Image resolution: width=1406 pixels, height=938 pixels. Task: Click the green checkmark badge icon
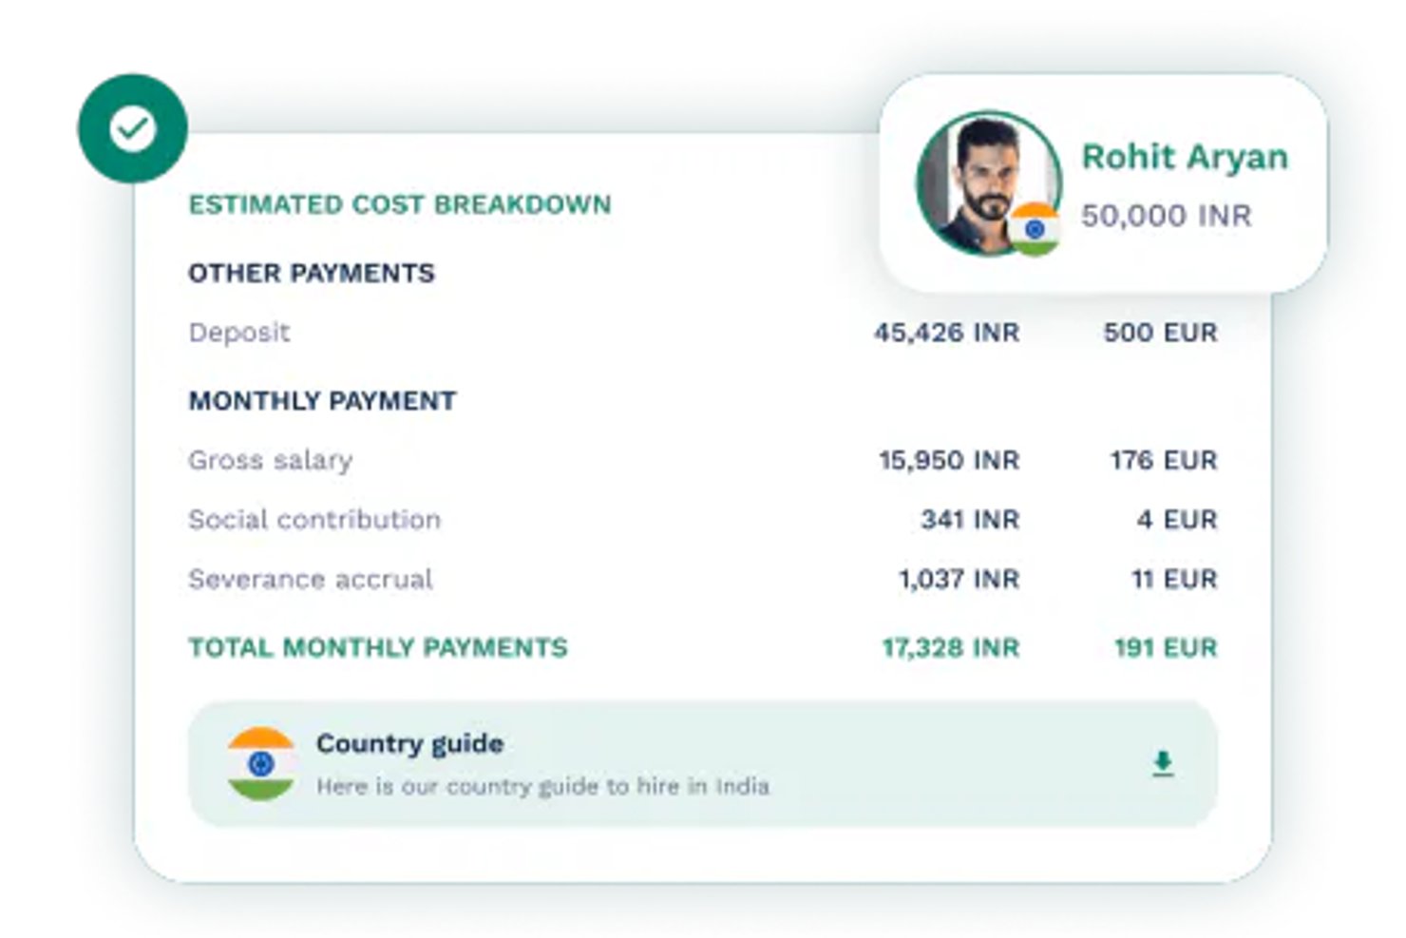pos(133,129)
